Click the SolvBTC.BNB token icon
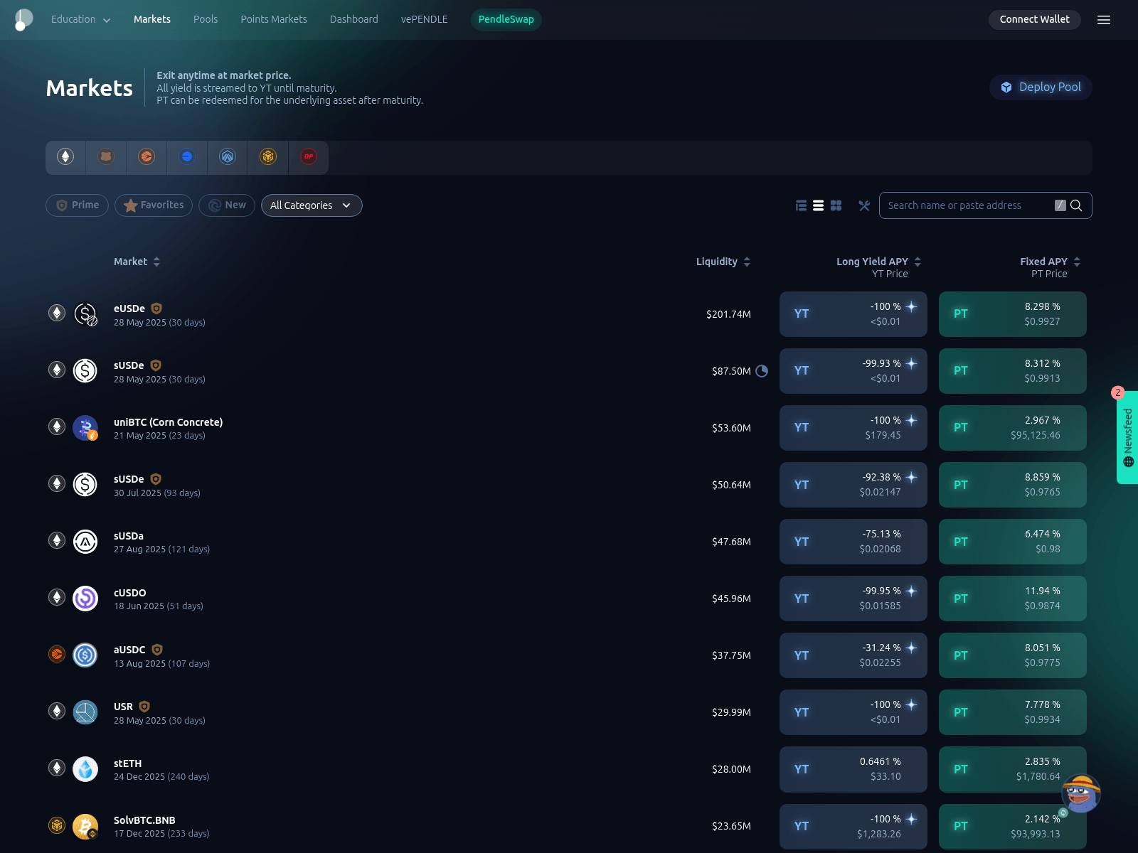The height and width of the screenshot is (853, 1138). tap(85, 826)
